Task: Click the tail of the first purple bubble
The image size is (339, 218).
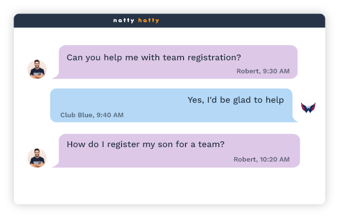Action: point(56,76)
